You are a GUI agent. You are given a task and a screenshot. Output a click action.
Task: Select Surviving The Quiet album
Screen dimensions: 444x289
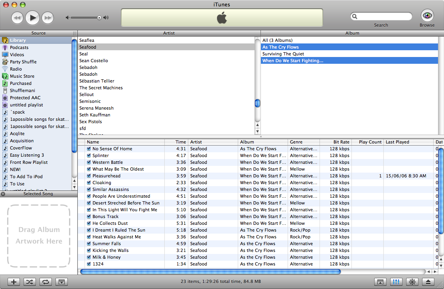349,54
